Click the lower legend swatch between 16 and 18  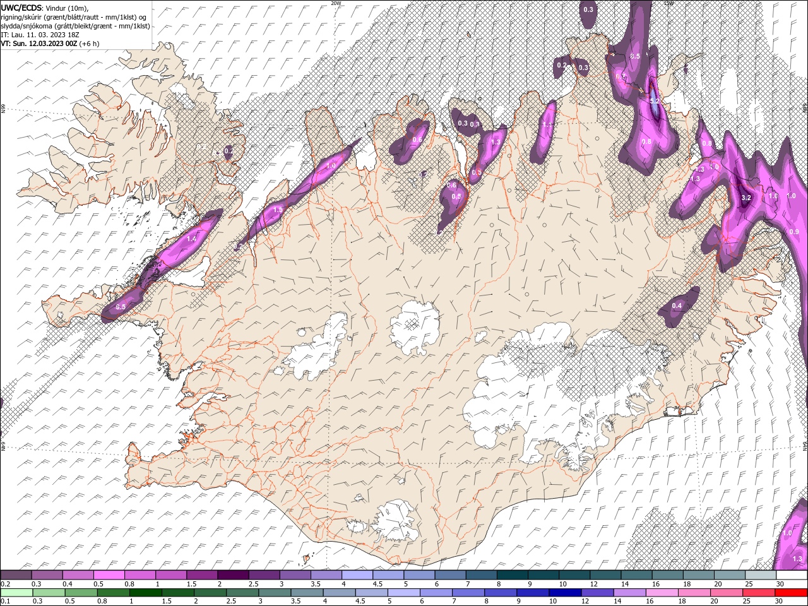662,593
